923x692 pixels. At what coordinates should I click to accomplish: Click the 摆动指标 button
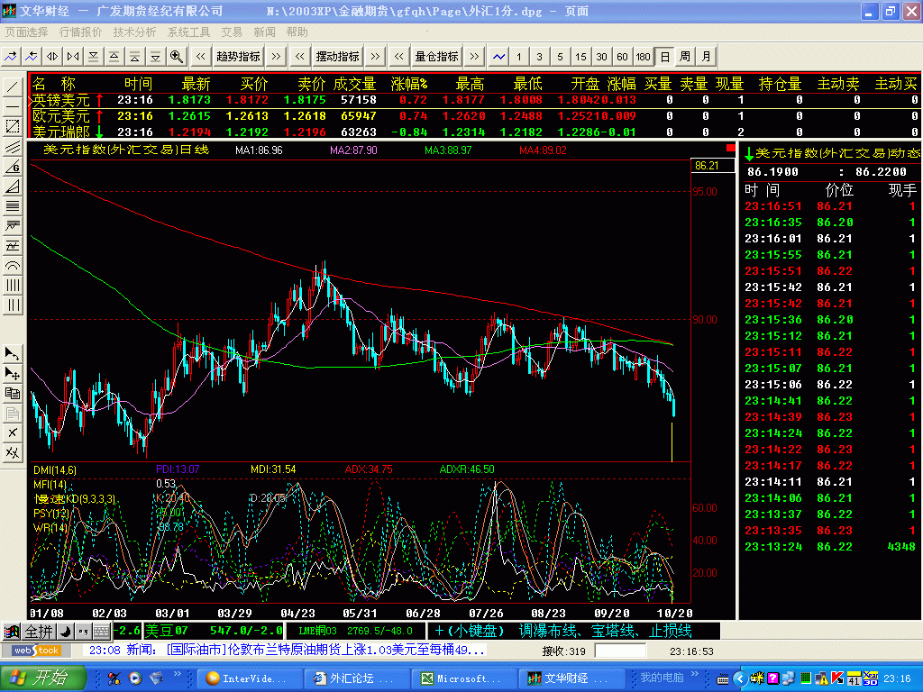point(337,57)
